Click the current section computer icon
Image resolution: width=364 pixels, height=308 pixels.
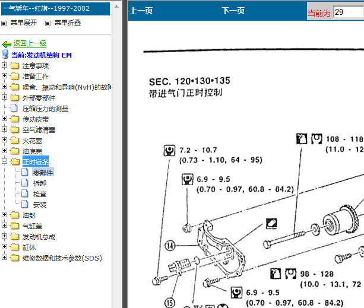[x=5, y=54]
